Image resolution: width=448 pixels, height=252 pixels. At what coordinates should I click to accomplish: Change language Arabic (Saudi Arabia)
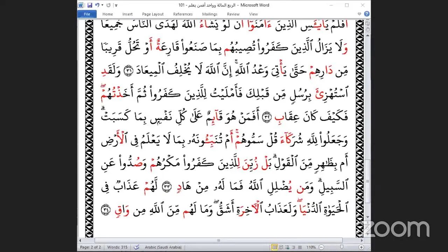click(163, 247)
